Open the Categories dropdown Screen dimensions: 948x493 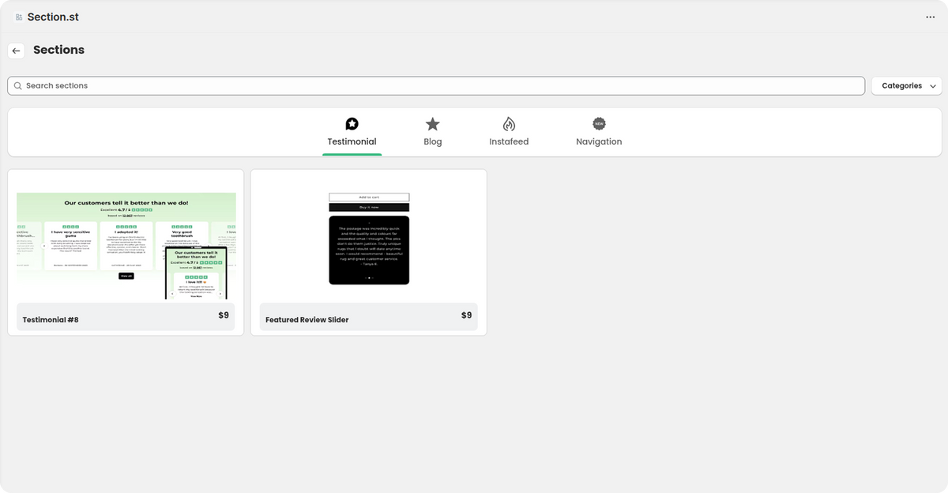tap(901, 86)
